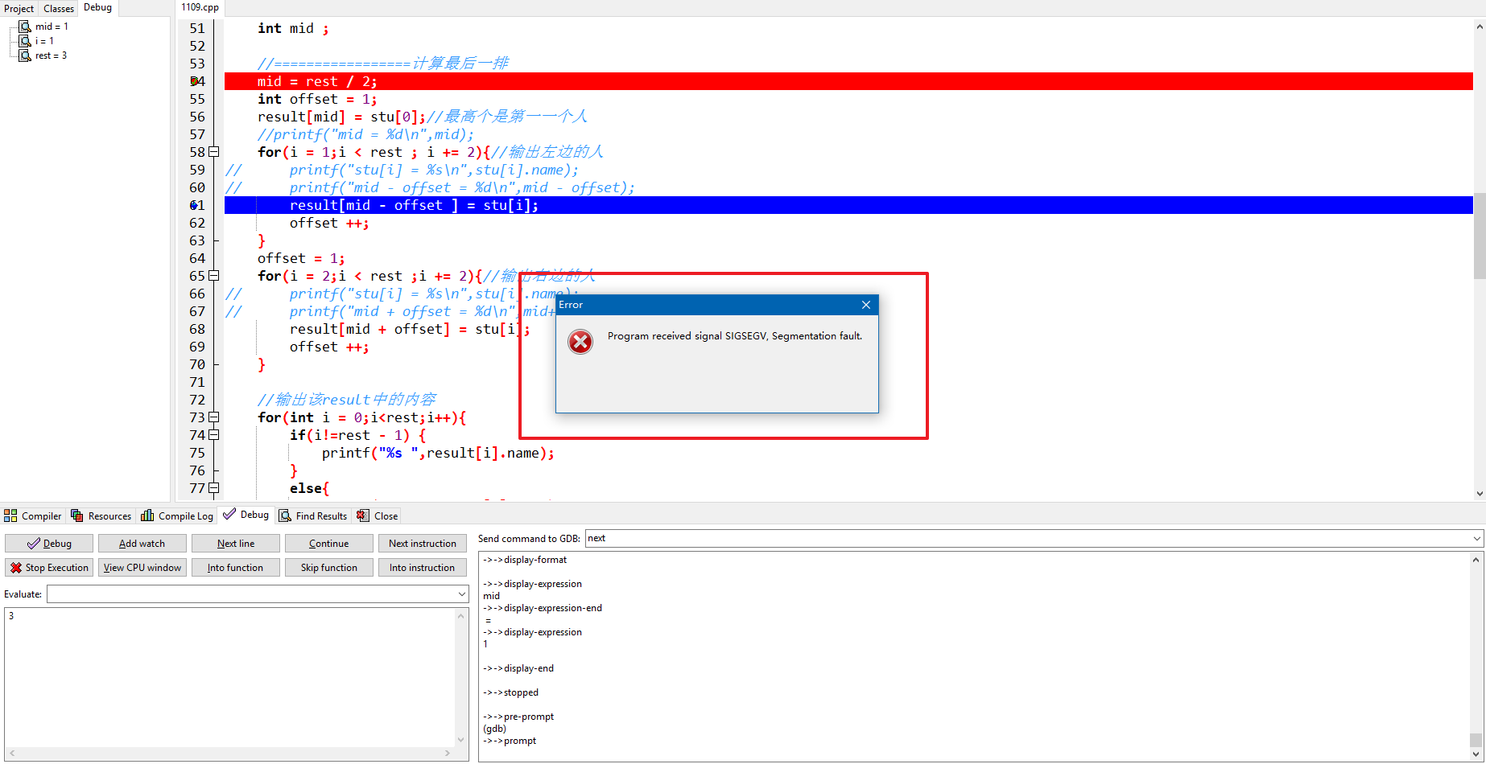Click the Debug button
Image resolution: width=1486 pixels, height=764 pixels.
pyautogui.click(x=49, y=544)
